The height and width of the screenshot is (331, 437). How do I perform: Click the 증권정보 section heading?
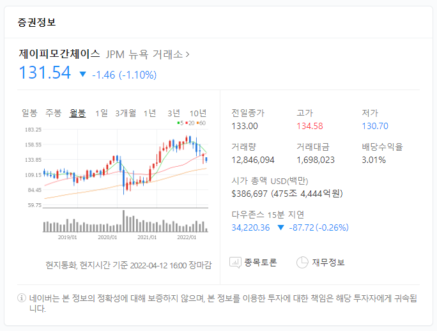(37, 22)
